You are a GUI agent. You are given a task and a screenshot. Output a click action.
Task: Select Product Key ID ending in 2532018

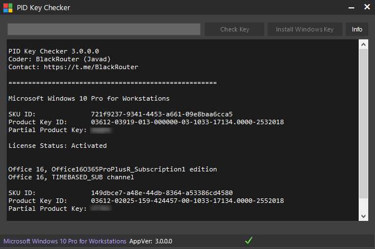pos(187,122)
